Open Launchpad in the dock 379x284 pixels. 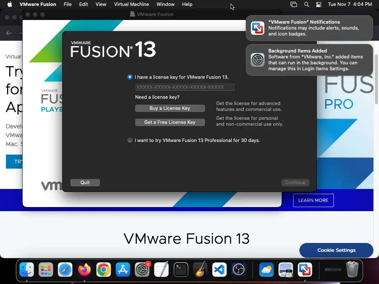[46, 270]
